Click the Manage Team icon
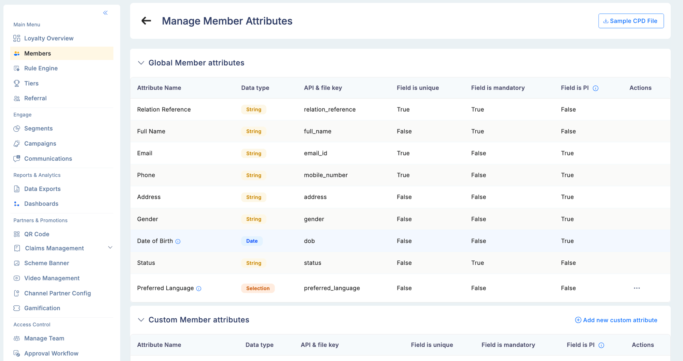The width and height of the screenshot is (683, 361). tap(17, 338)
